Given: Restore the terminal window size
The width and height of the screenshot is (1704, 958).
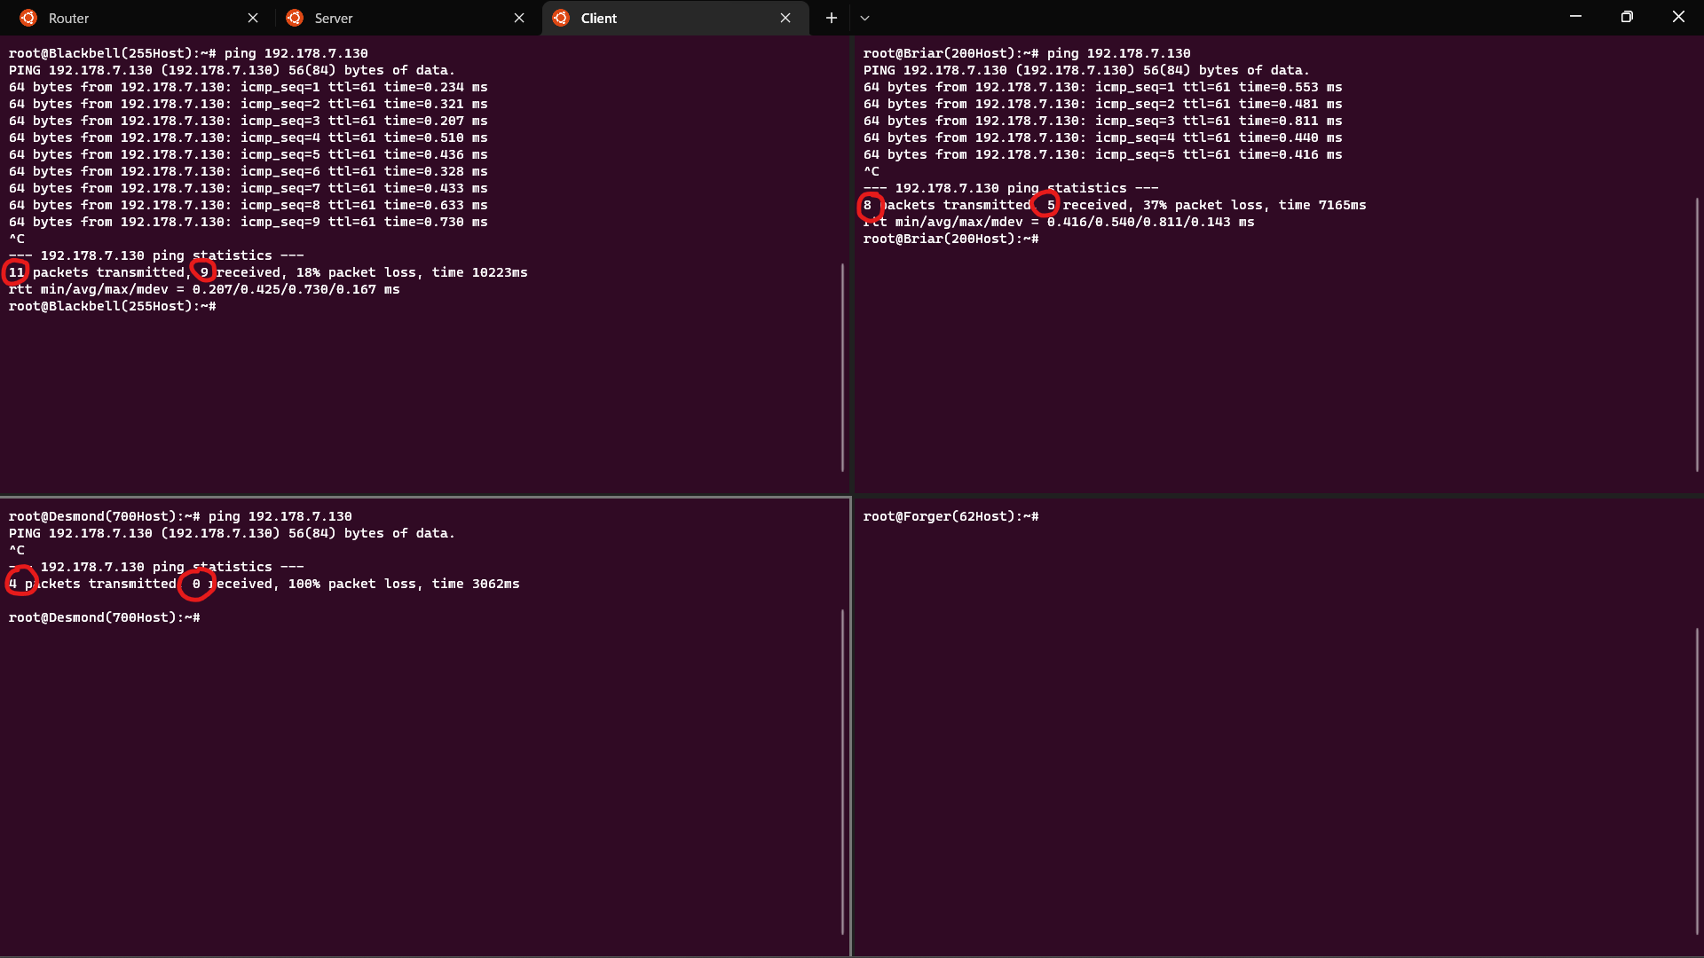Looking at the screenshot, I should [x=1627, y=16].
